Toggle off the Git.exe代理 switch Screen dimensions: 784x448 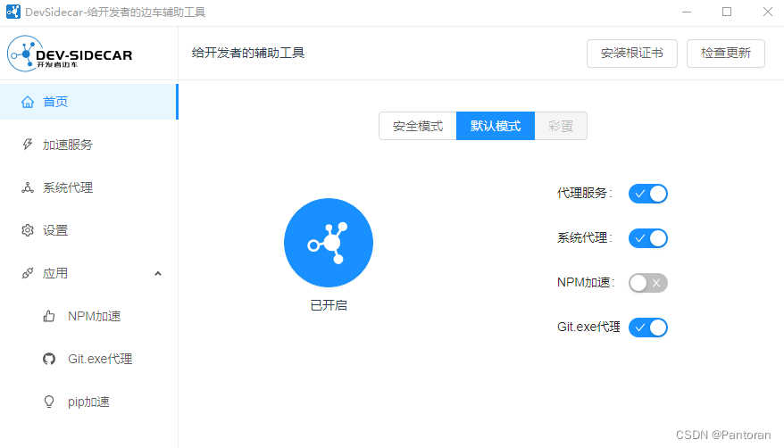(x=648, y=328)
